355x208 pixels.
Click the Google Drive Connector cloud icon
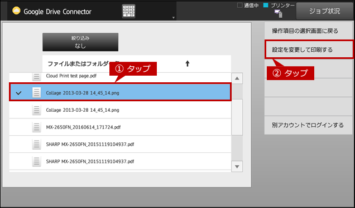(16, 11)
